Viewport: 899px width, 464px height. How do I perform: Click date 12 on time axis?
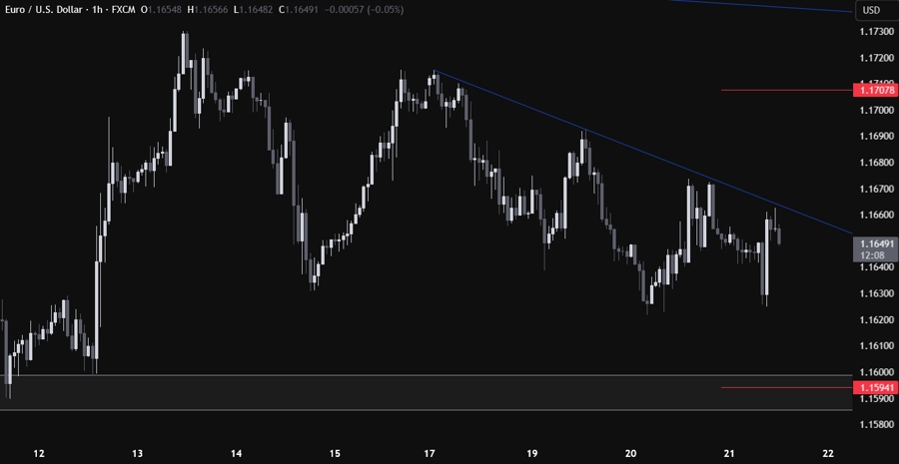point(39,454)
